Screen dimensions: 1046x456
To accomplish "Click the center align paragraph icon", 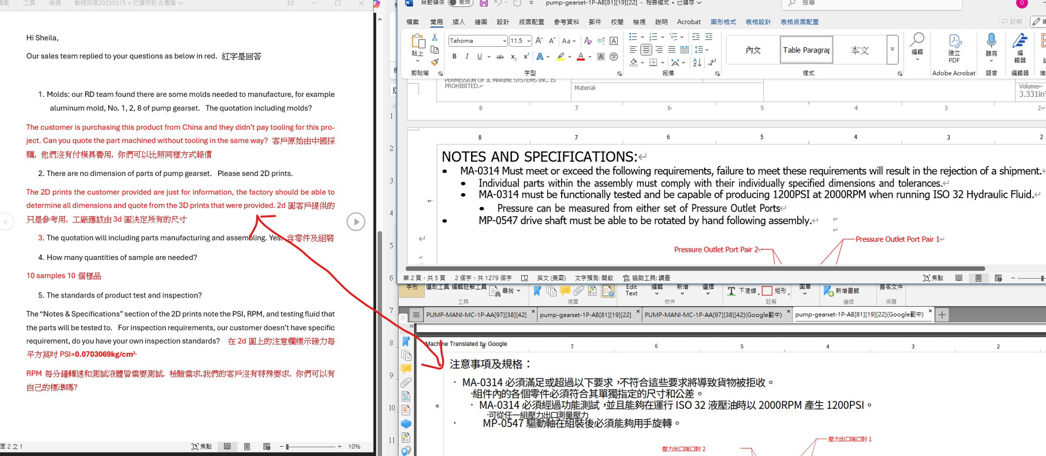I will [646, 50].
